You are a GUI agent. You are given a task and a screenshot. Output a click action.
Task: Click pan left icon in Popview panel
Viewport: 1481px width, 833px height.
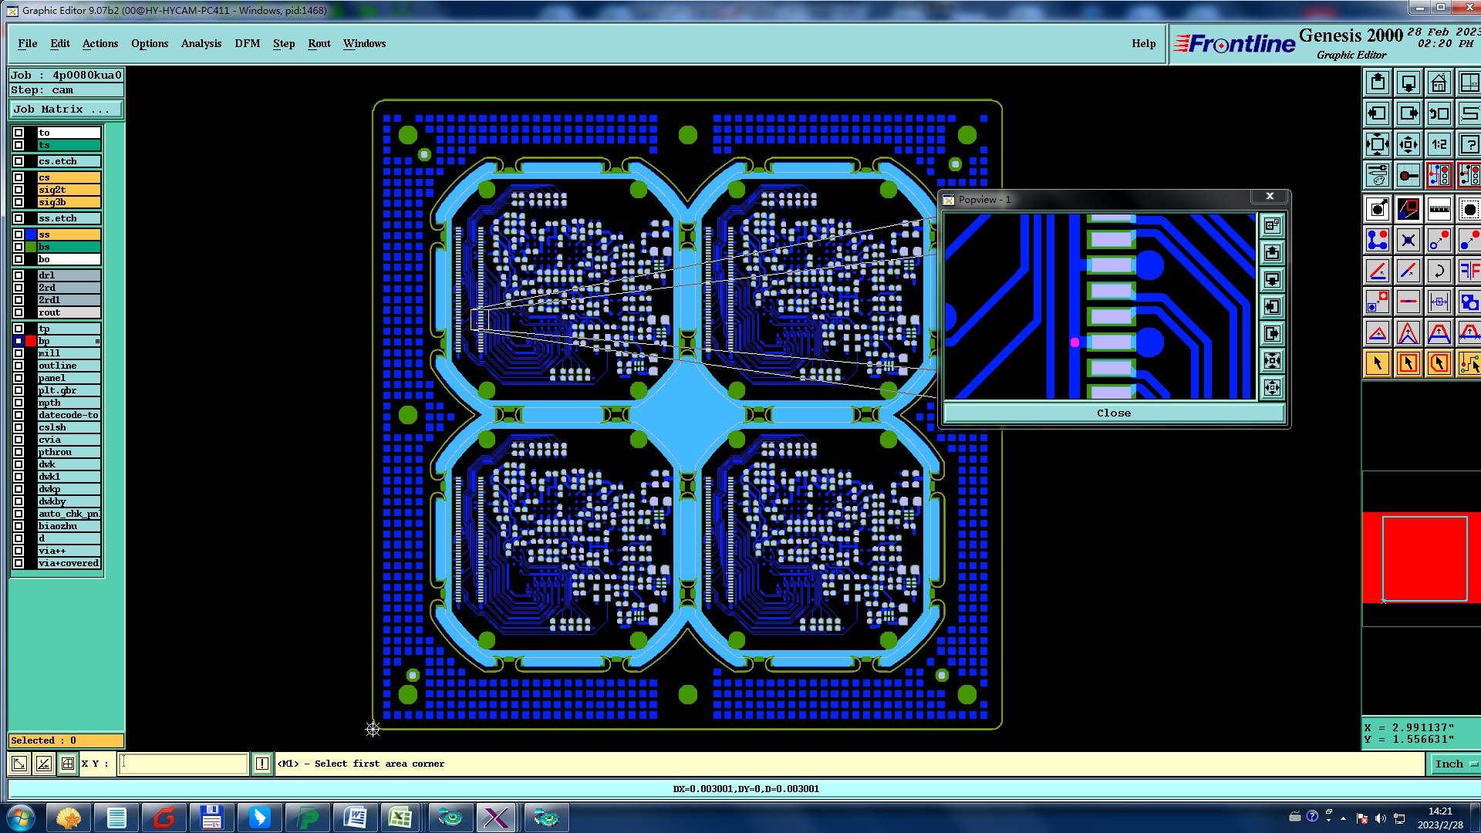click(1272, 306)
